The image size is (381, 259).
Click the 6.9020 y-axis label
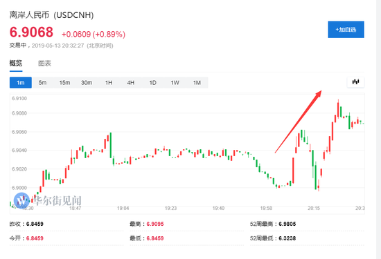click(19, 169)
